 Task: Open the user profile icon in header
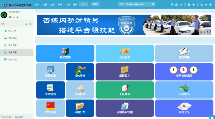pos(202,5)
